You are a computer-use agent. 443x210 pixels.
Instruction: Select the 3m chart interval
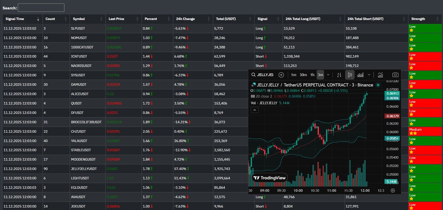coord(320,75)
